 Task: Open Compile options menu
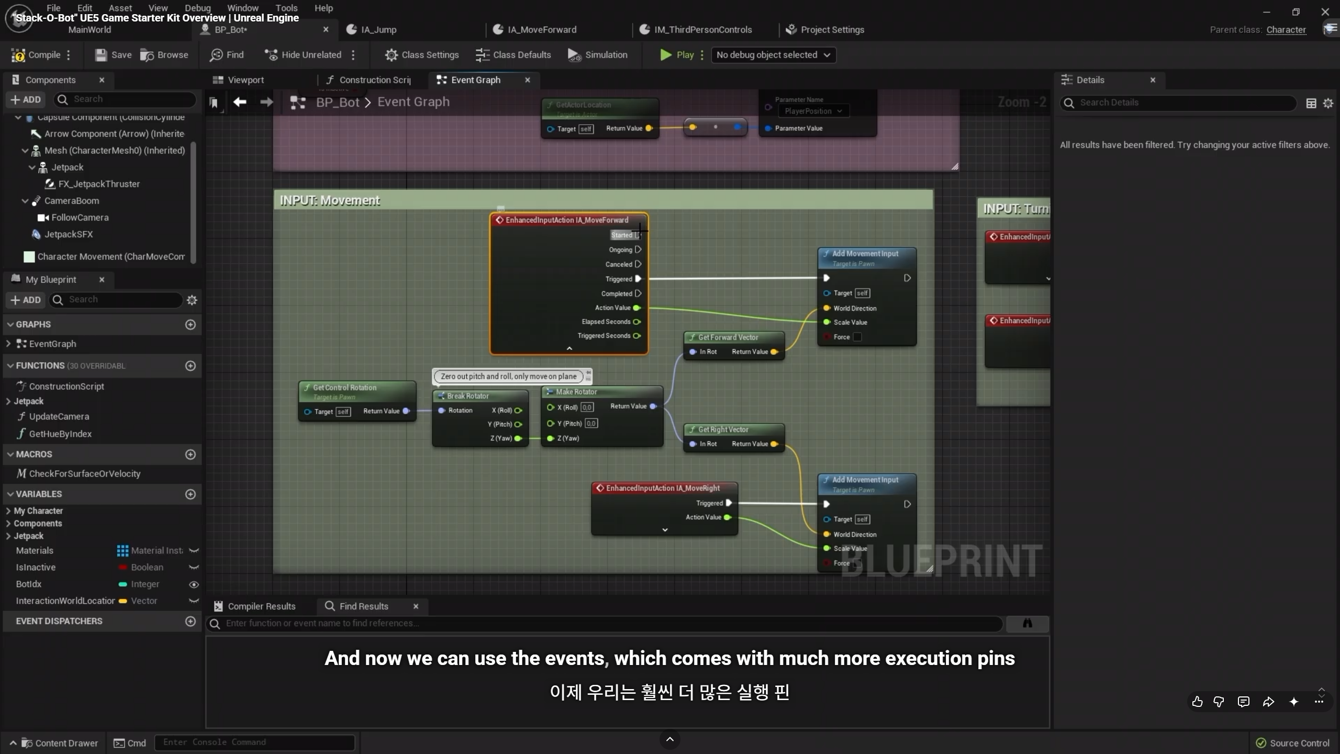point(69,55)
